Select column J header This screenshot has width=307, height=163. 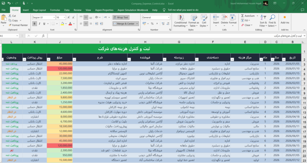(x=60, y=42)
